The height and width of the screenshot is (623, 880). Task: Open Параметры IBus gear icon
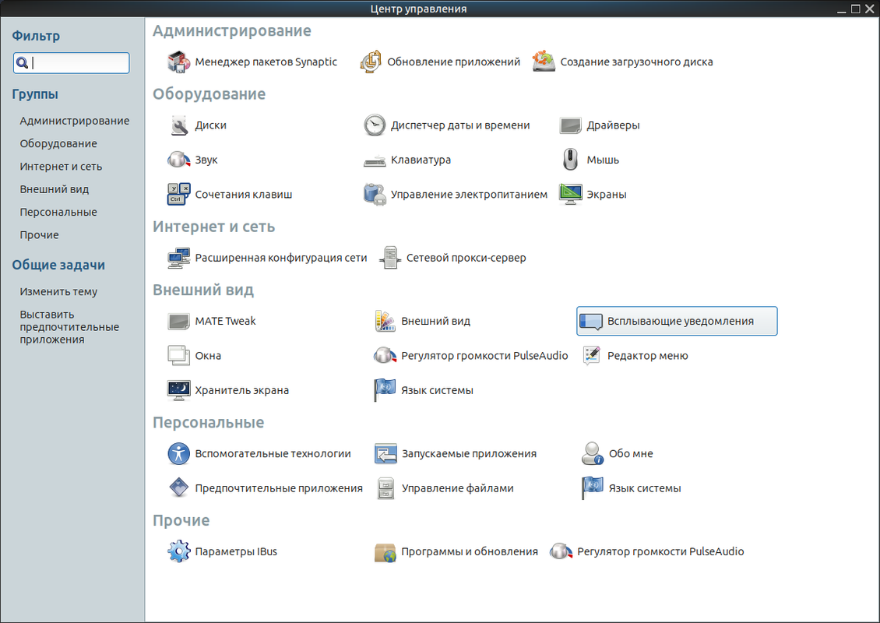click(178, 551)
